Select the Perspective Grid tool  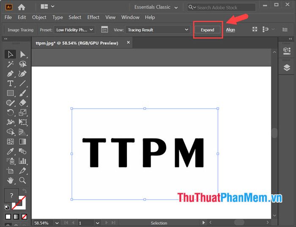[23, 132]
